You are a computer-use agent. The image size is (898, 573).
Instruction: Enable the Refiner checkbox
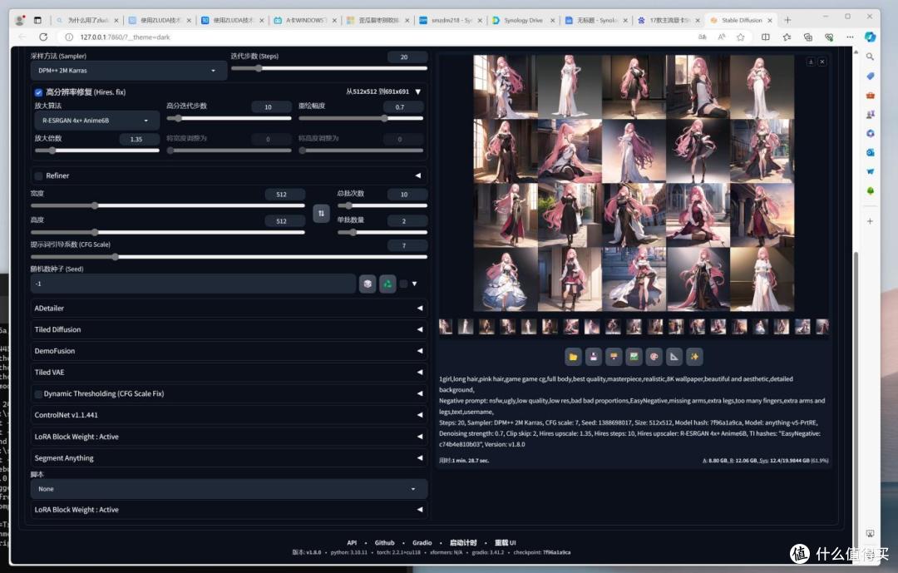[x=38, y=176]
